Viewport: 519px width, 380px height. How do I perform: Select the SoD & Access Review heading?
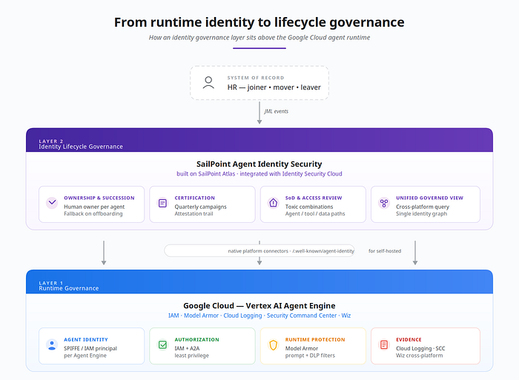314,198
